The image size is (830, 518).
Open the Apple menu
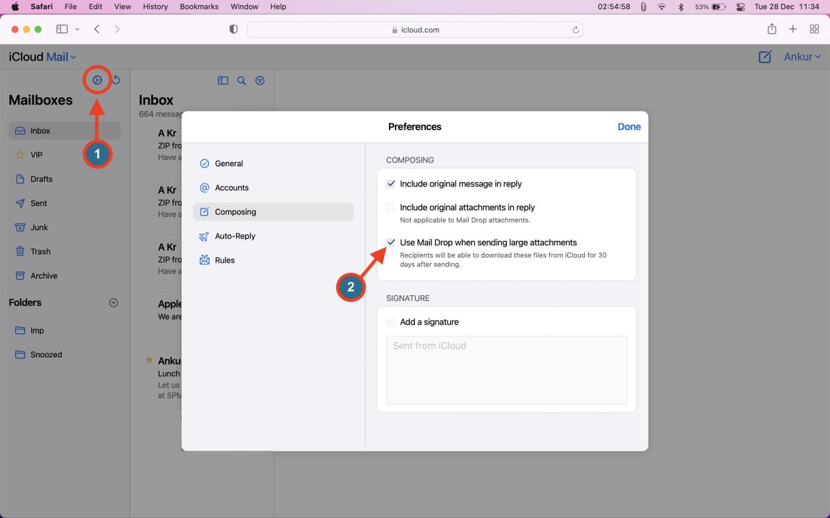coord(15,6)
